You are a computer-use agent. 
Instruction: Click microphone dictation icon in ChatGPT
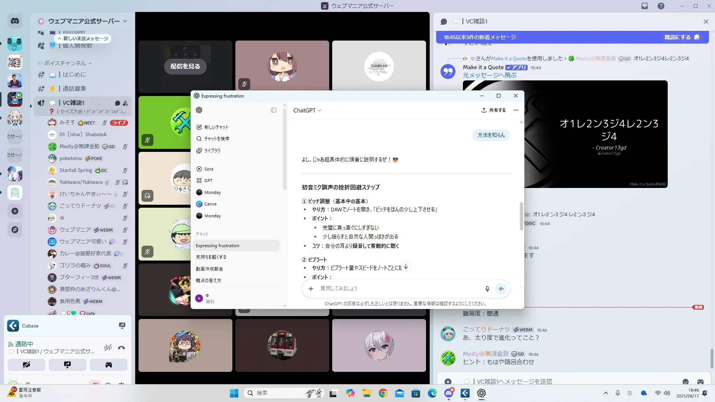click(x=487, y=288)
